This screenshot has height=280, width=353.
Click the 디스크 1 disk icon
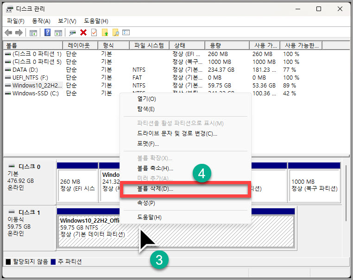click(12, 212)
